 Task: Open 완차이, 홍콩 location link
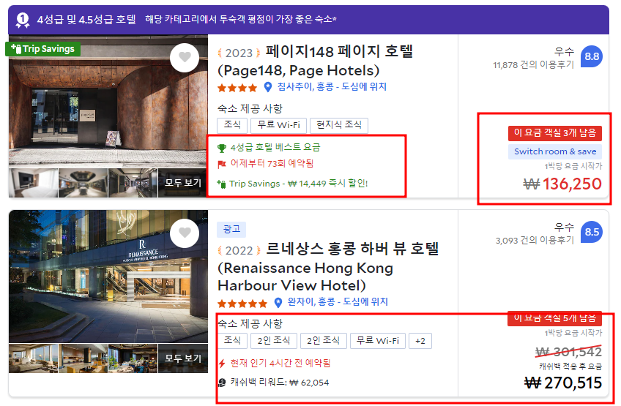tap(338, 302)
